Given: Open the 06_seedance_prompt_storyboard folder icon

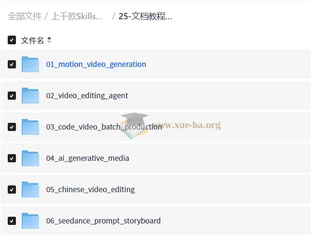Looking at the screenshot, I should point(30,221).
